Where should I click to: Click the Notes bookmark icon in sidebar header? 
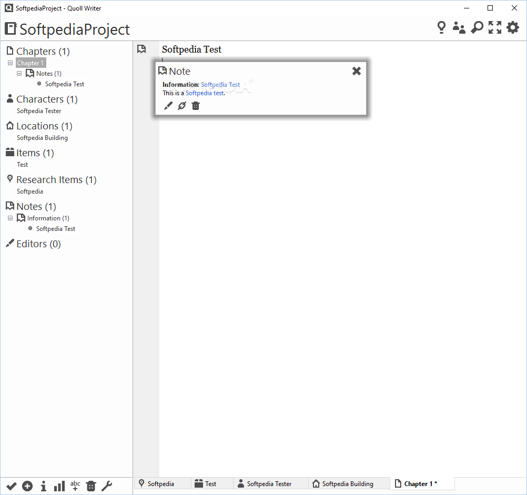pyautogui.click(x=10, y=206)
